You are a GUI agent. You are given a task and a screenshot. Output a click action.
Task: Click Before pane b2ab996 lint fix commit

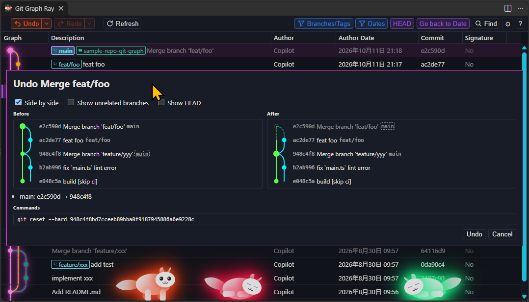pos(78,168)
